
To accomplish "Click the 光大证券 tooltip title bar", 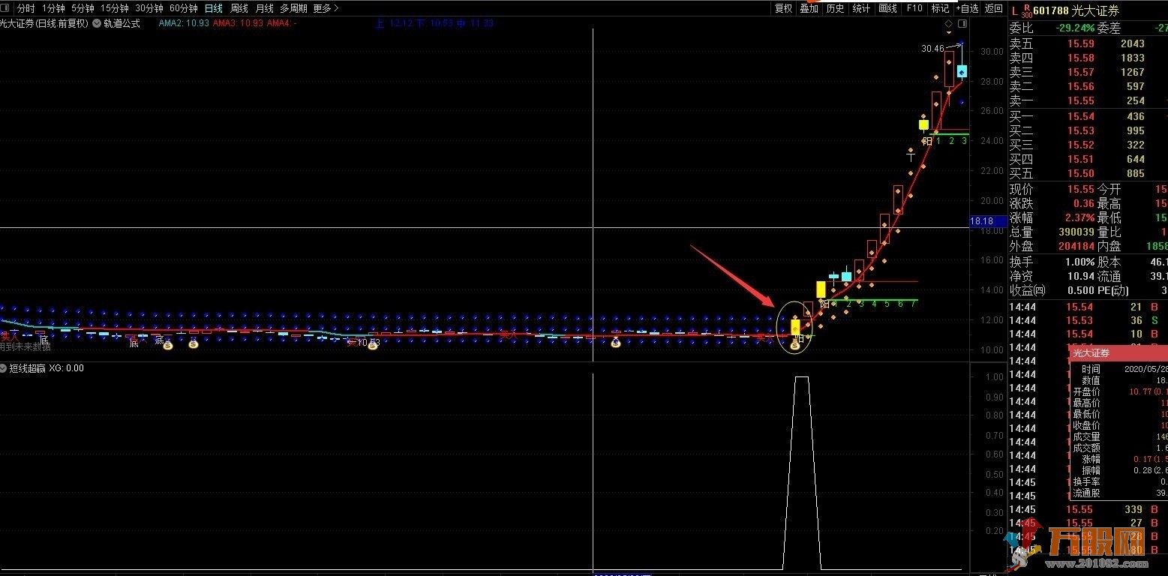I will tap(1119, 352).
